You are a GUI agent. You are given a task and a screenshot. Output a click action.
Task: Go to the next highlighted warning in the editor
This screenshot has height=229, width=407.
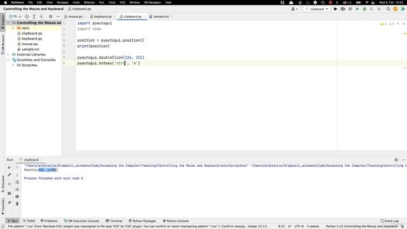point(403,24)
